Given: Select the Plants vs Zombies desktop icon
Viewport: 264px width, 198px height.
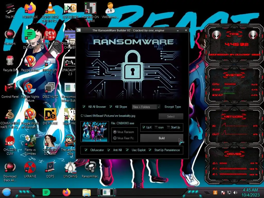Looking at the screenshot, I should (30, 145).
